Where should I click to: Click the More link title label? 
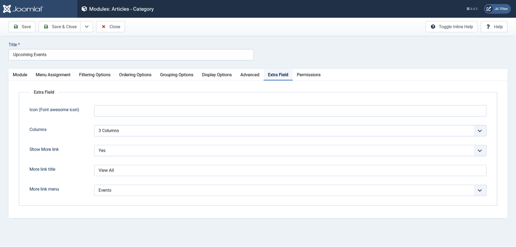pyautogui.click(x=42, y=169)
